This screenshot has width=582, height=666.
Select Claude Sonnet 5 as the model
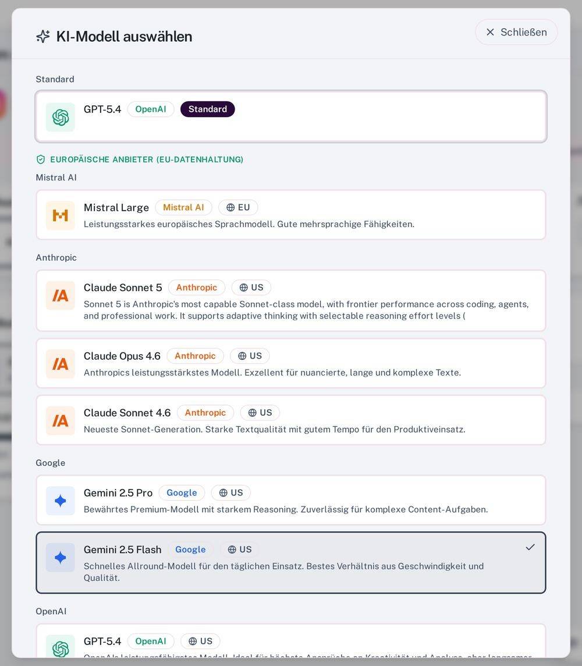point(291,301)
